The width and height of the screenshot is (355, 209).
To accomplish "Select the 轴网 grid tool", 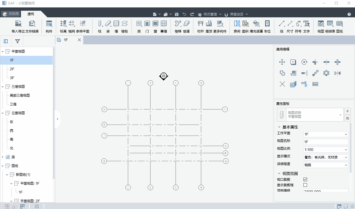I will tap(72, 27).
